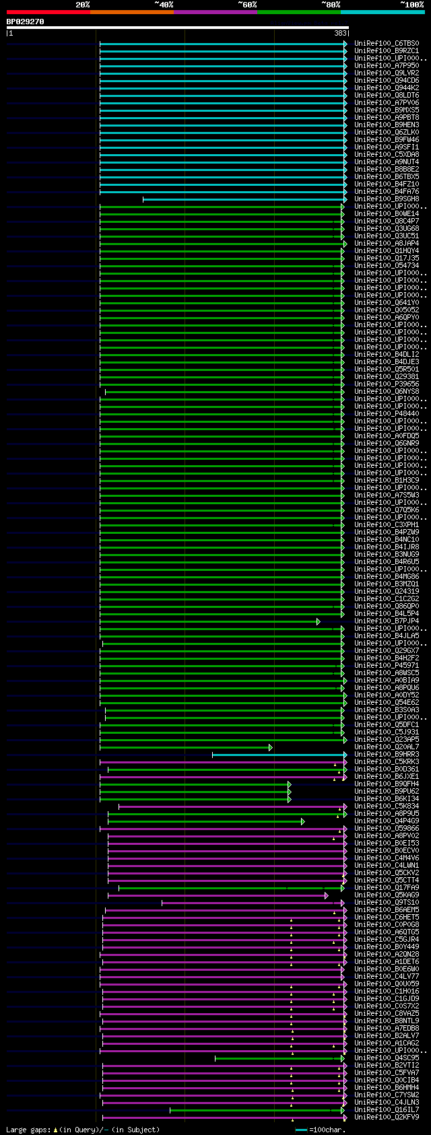The image size is (431, 1135).
Task: Select the UniRef100_Q1HQY4 entry
Action: pyautogui.click(x=387, y=251)
